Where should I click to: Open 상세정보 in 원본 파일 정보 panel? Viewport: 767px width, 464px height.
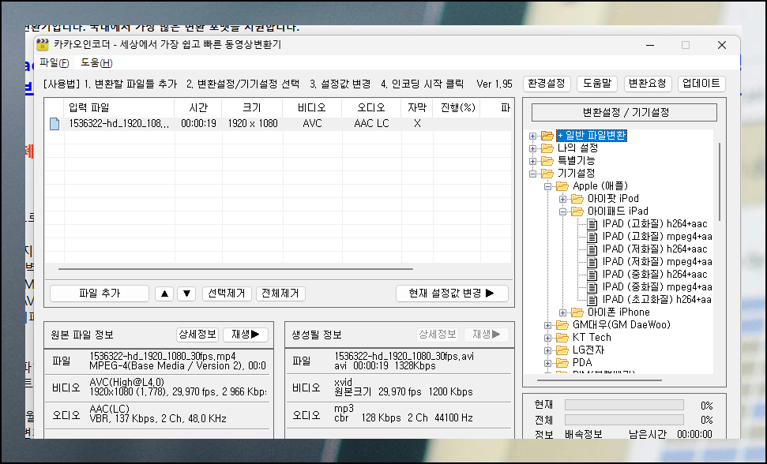pyautogui.click(x=197, y=335)
